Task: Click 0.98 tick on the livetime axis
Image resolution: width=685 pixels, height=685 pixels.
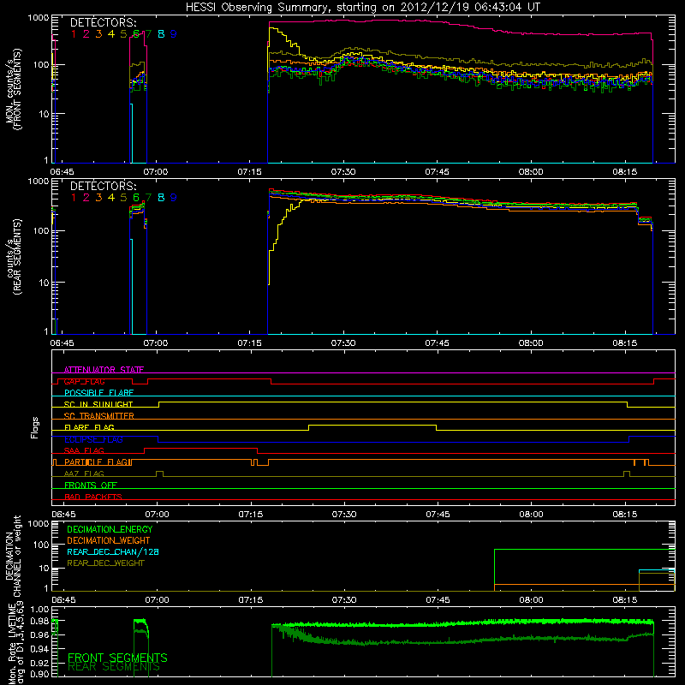Action: pyautogui.click(x=39, y=622)
